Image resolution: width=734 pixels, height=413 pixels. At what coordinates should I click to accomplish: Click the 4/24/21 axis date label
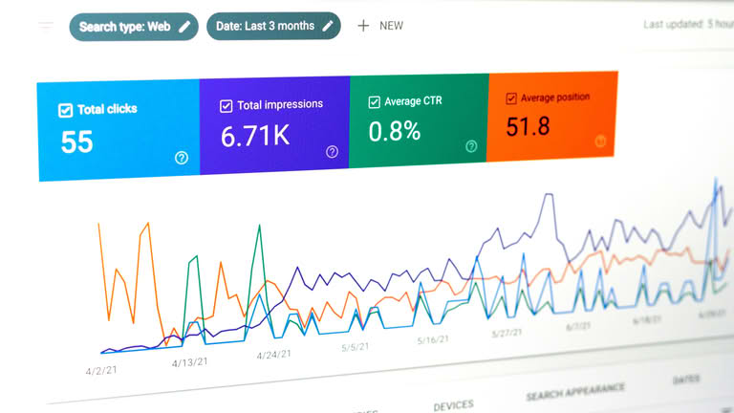(x=274, y=355)
